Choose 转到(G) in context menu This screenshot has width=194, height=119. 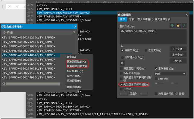coord(71,57)
